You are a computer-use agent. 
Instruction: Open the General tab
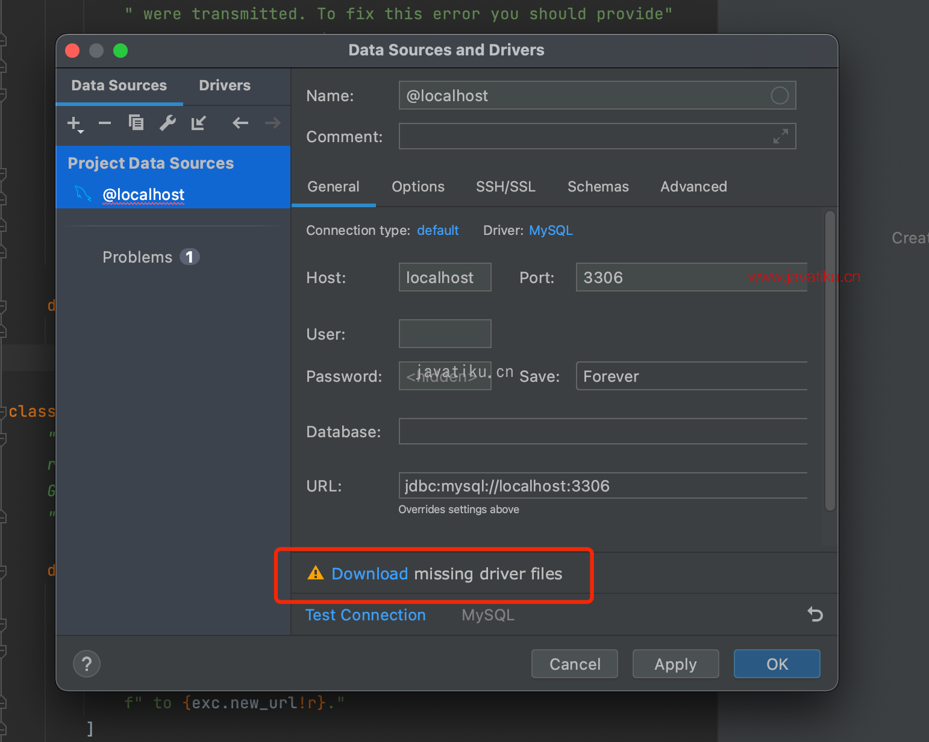point(333,187)
